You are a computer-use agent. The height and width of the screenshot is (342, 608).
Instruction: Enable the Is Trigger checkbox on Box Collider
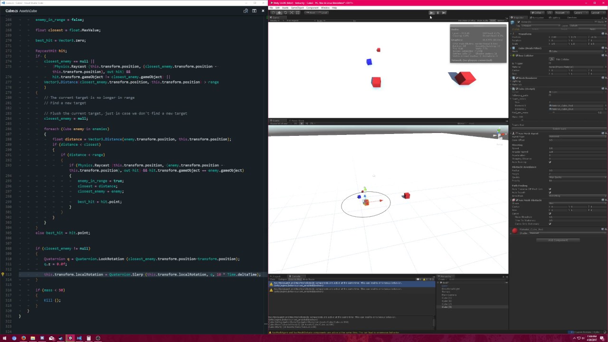point(550,63)
